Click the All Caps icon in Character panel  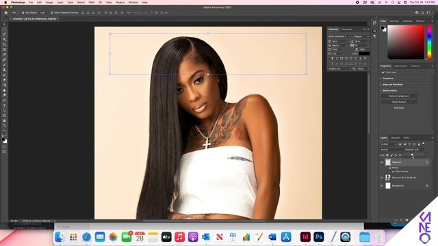click(x=342, y=59)
